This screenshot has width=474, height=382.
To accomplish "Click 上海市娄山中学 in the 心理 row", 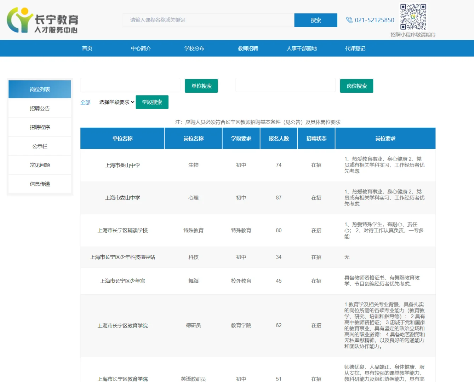I will (x=122, y=198).
